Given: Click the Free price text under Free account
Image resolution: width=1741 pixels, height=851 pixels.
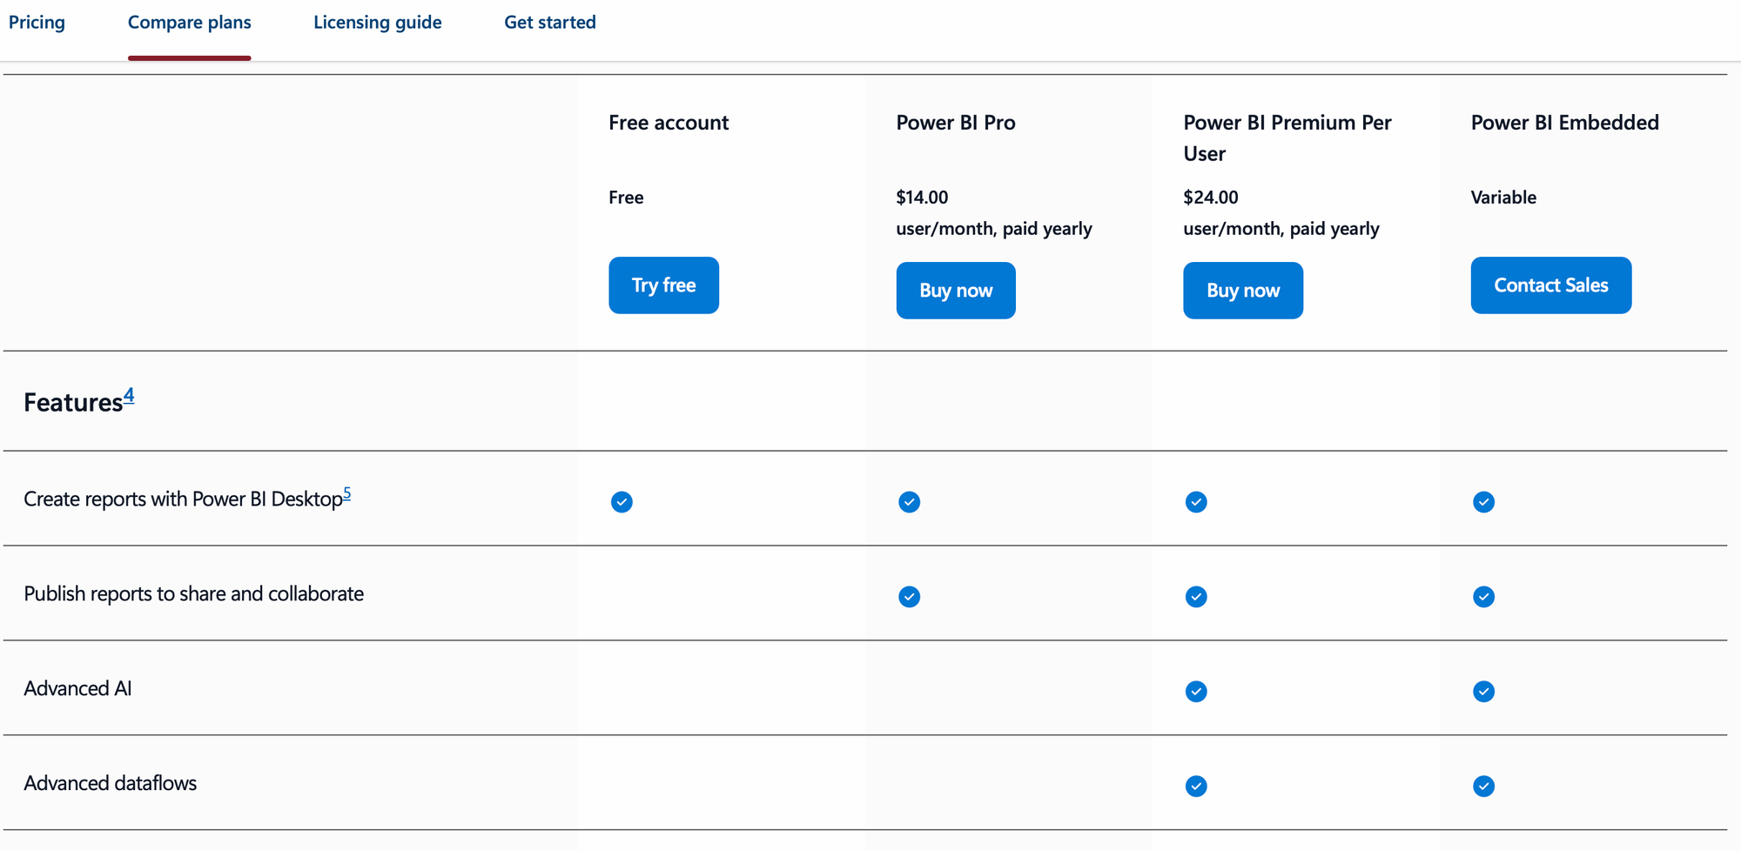Looking at the screenshot, I should [626, 198].
